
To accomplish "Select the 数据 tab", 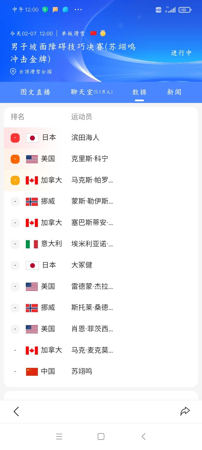I will click(x=139, y=92).
